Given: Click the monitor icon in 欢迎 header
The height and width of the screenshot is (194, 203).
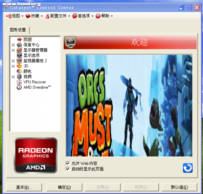Looking at the screenshot, I should (x=70, y=42).
